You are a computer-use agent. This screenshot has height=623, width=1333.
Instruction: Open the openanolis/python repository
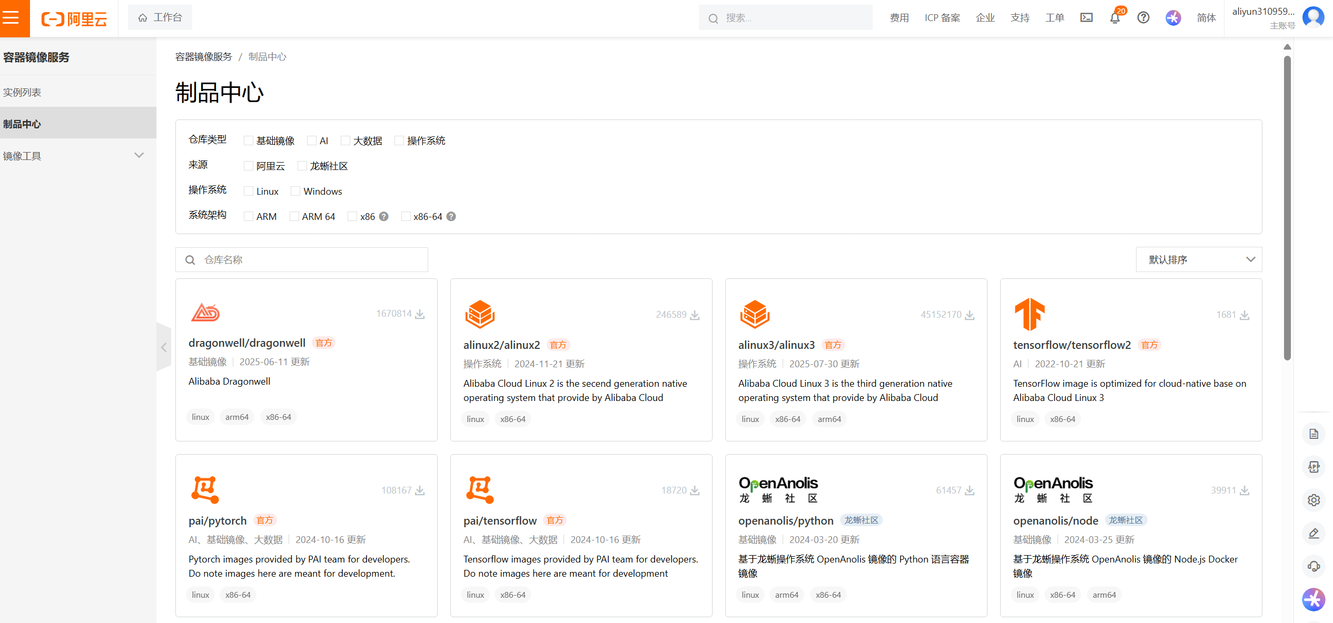click(786, 521)
